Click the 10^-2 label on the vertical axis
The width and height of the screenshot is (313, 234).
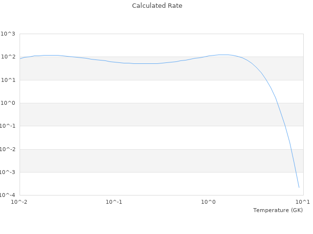pyautogui.click(x=7, y=149)
